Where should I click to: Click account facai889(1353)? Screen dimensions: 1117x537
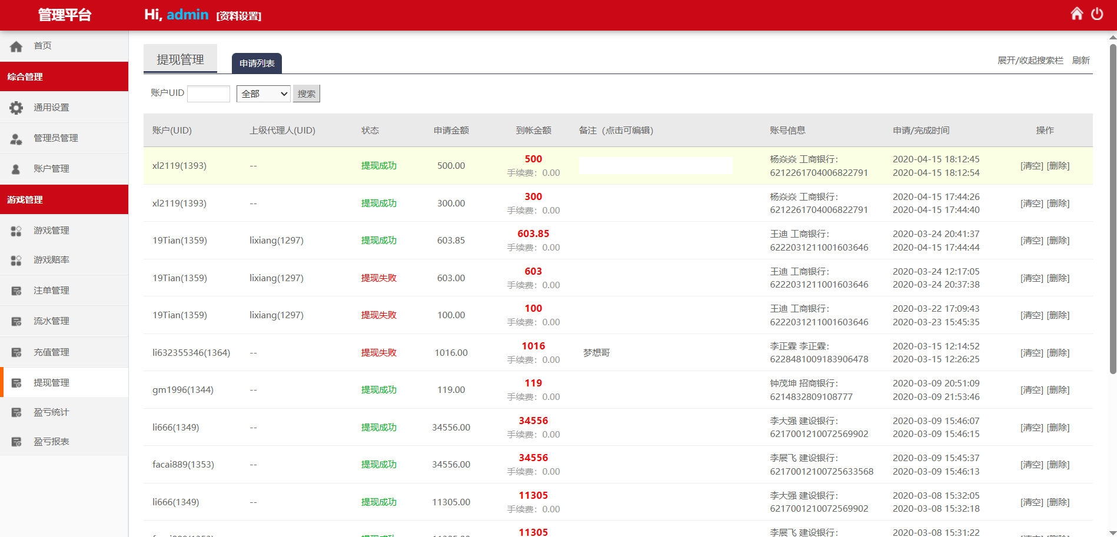click(183, 465)
